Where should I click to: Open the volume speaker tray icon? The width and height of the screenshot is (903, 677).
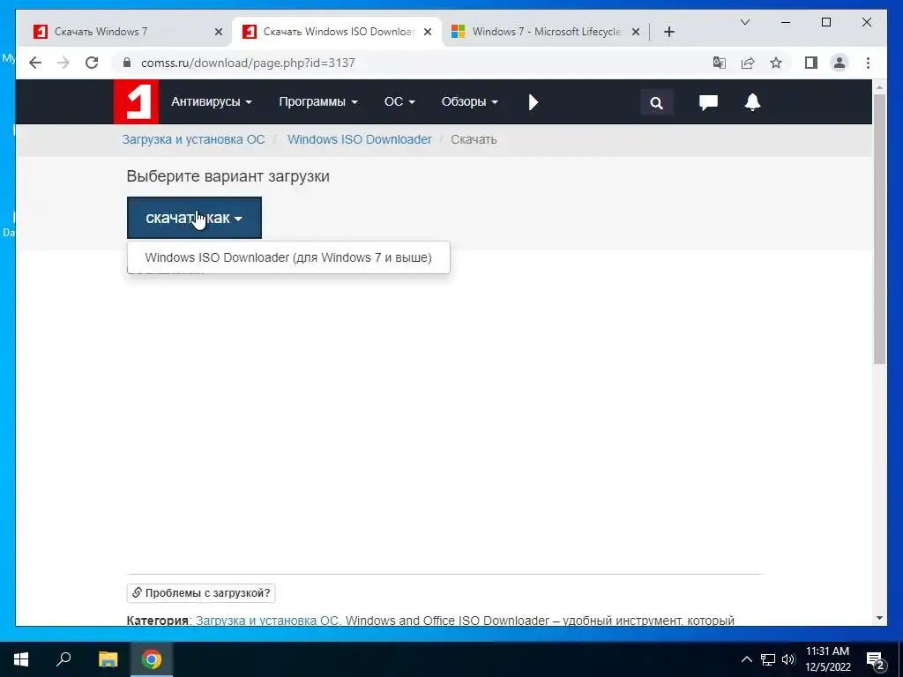click(x=788, y=659)
